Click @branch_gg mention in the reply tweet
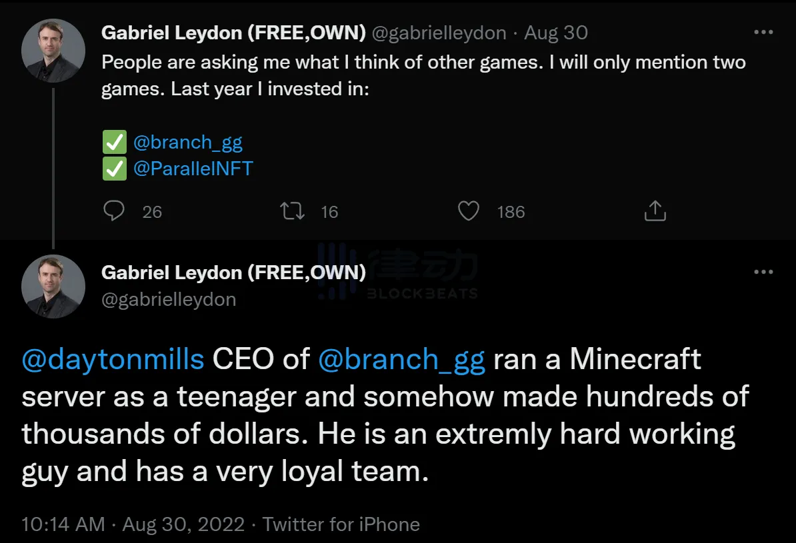 point(402,359)
